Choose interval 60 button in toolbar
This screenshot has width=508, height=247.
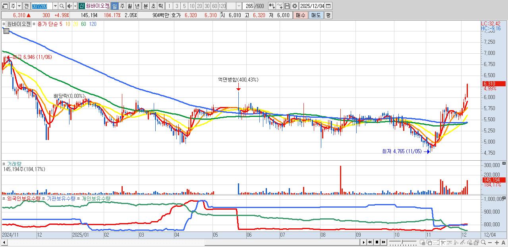click(x=214, y=6)
